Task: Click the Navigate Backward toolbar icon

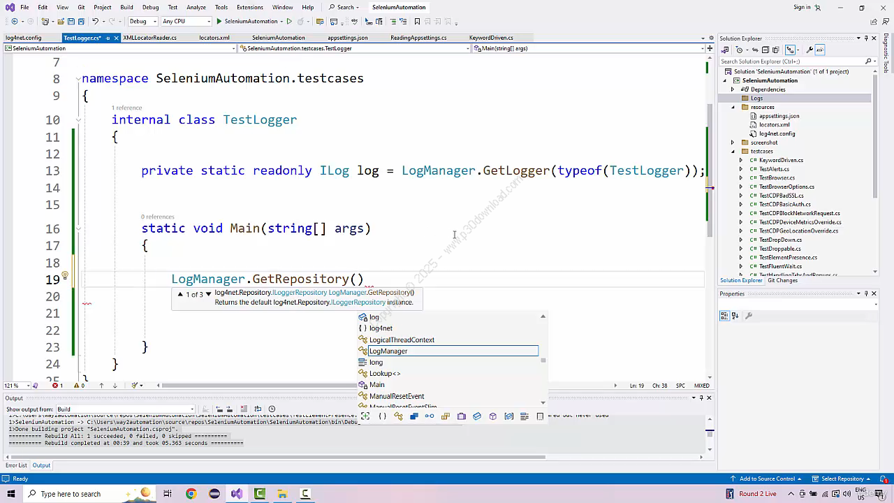Action: pyautogui.click(x=15, y=21)
